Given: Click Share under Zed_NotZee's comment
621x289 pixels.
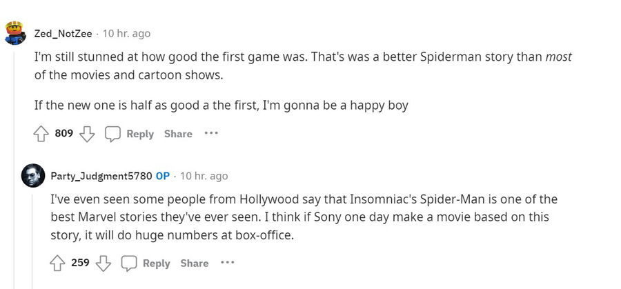Looking at the screenshot, I should (178, 134).
